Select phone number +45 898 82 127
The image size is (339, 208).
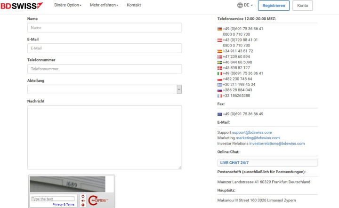[x=236, y=68]
